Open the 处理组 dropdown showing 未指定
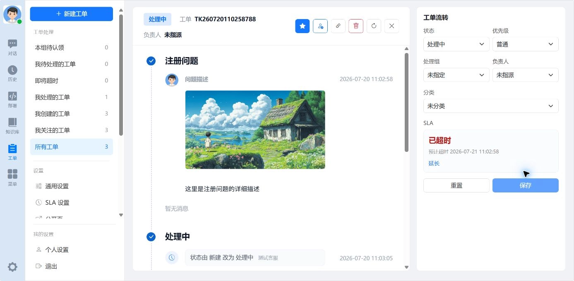This screenshot has height=281, width=574. [x=456, y=75]
